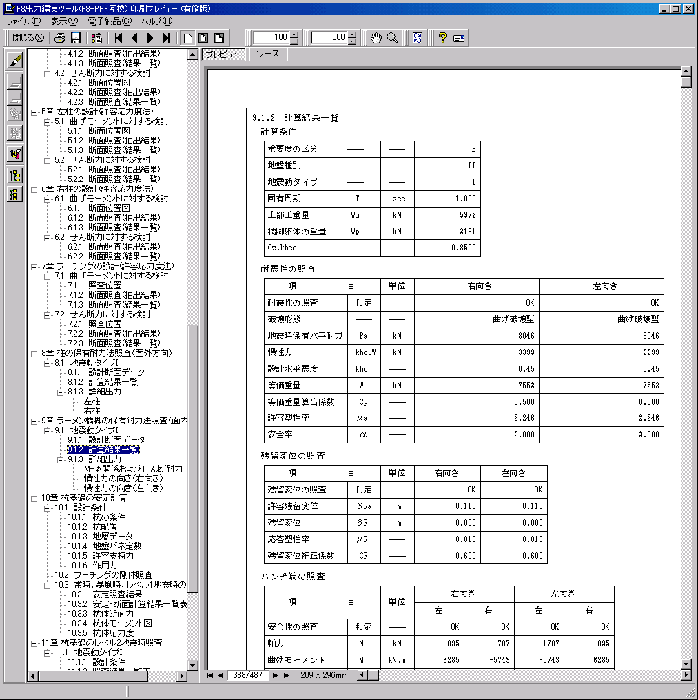
Task: Jump to the last page using the toolbar icon
Action: coord(166,38)
